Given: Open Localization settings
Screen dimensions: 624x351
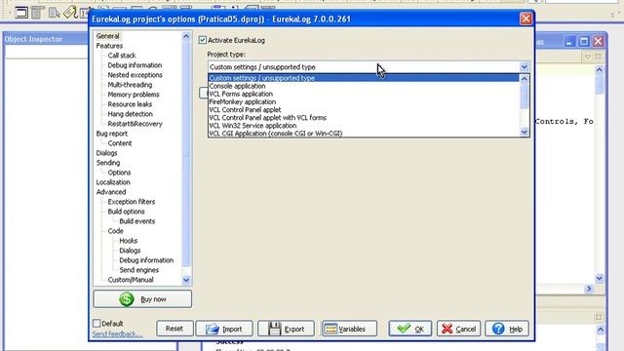Looking at the screenshot, I should pos(113,182).
